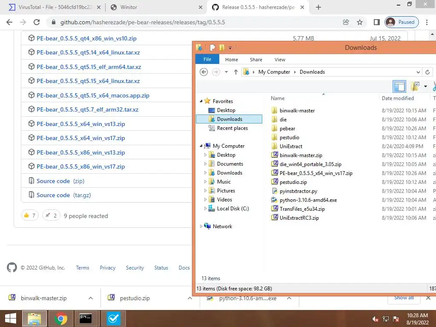This screenshot has height=327, width=436.
Task: Open the View ribbon tab
Action: coord(280,60)
